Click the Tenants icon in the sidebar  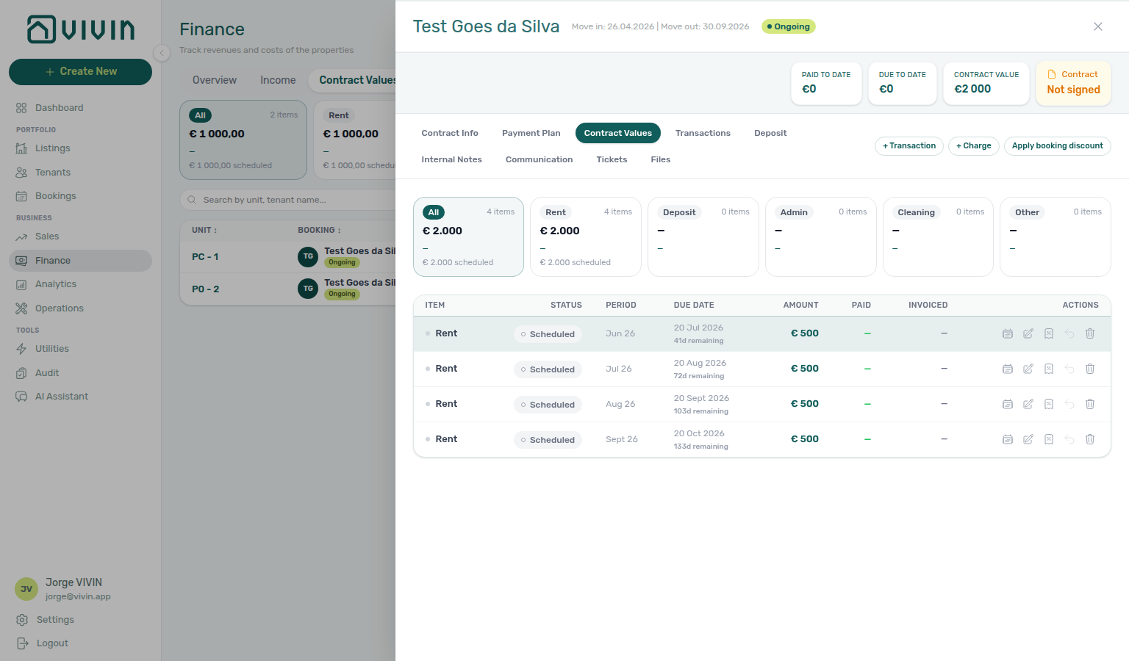(x=21, y=173)
